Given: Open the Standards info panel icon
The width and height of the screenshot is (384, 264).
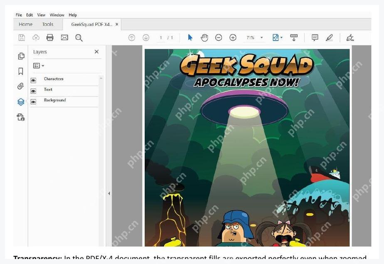Looking at the screenshot, I should 21,117.
